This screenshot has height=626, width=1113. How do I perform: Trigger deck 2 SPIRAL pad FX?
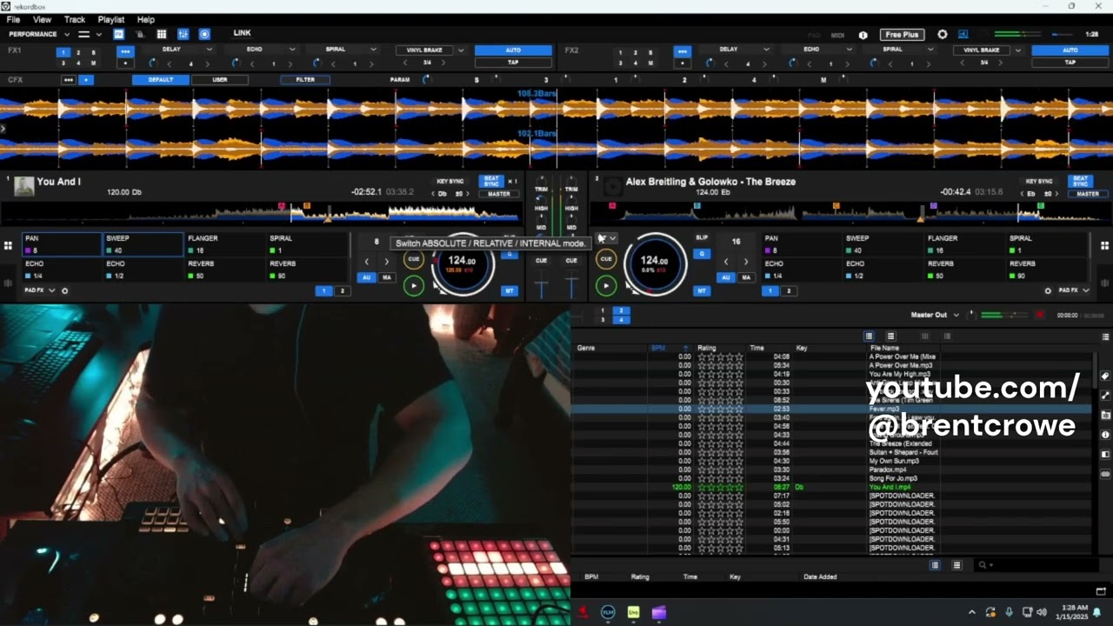[1046, 244]
